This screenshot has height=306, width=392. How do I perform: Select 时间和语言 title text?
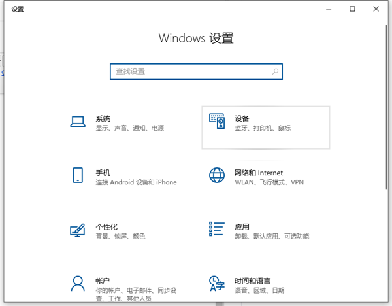point(252,280)
